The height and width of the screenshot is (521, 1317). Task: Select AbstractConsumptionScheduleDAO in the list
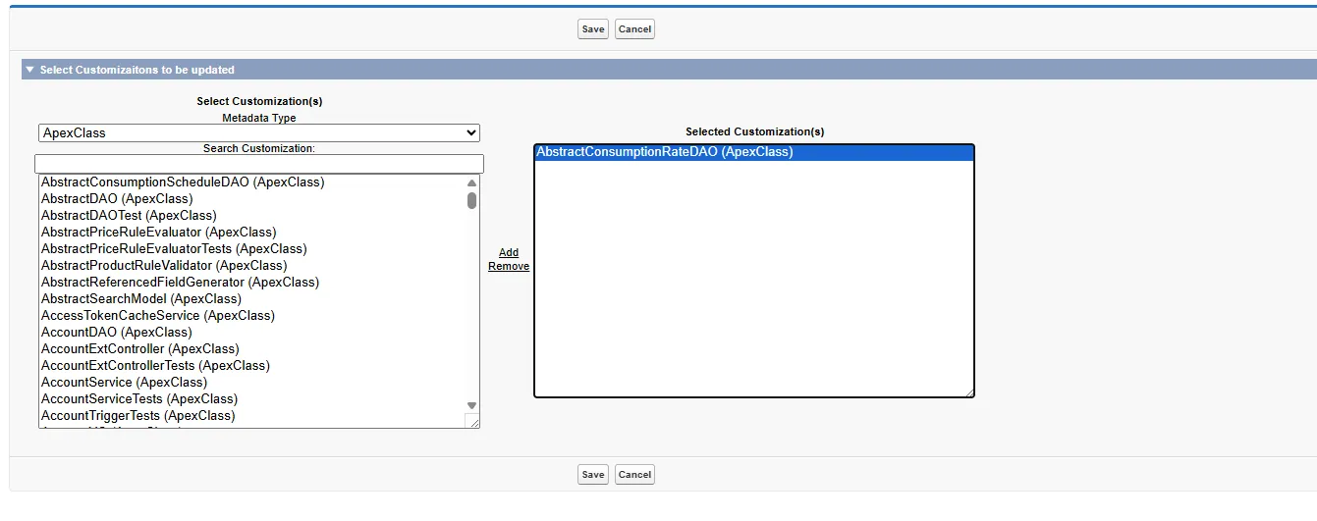183,182
